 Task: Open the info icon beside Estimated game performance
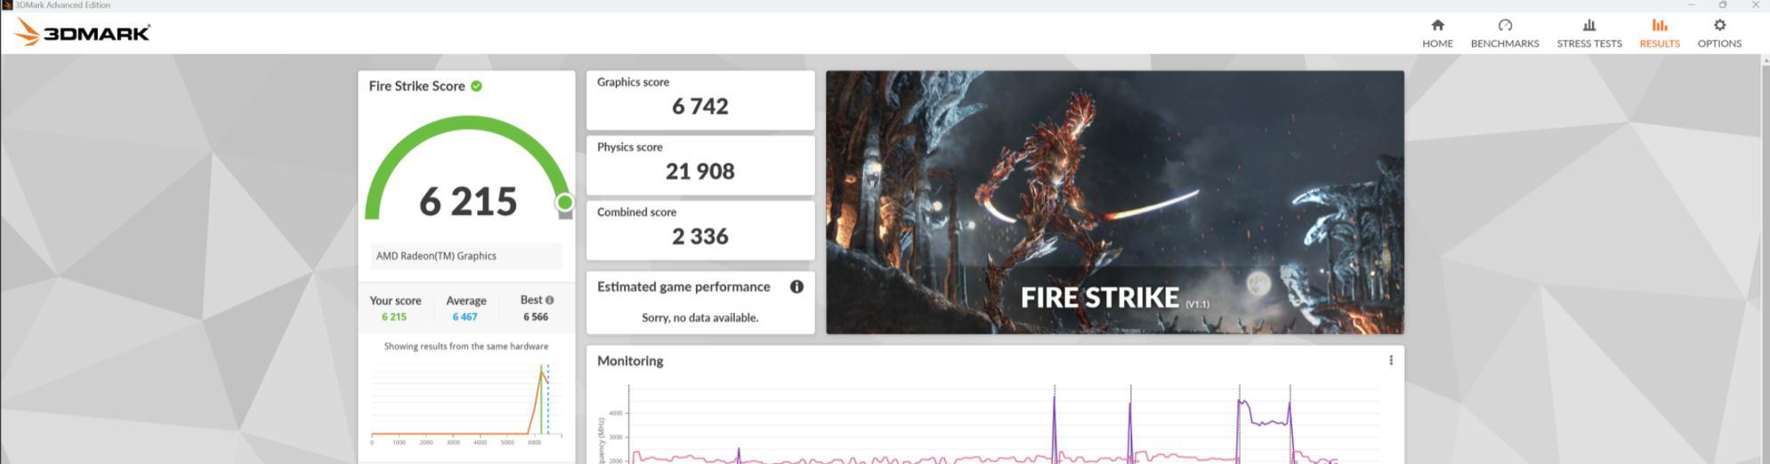[796, 286]
